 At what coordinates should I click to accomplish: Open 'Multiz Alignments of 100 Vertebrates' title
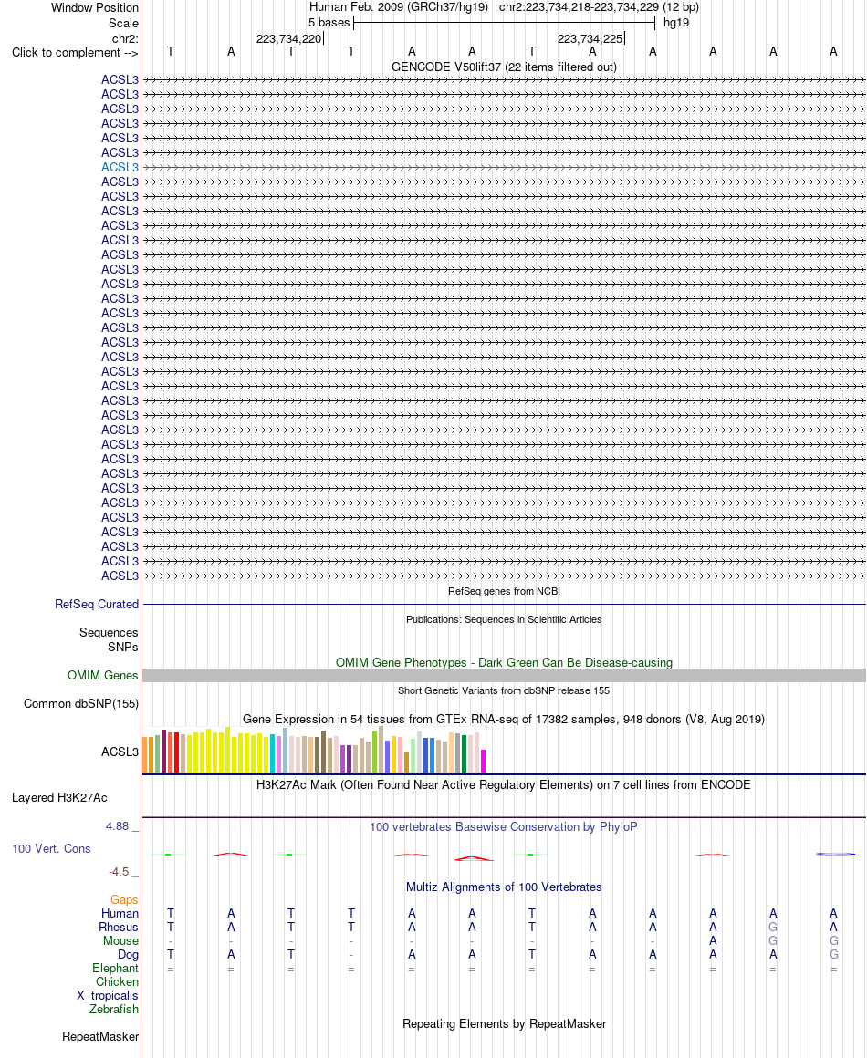tap(504, 887)
